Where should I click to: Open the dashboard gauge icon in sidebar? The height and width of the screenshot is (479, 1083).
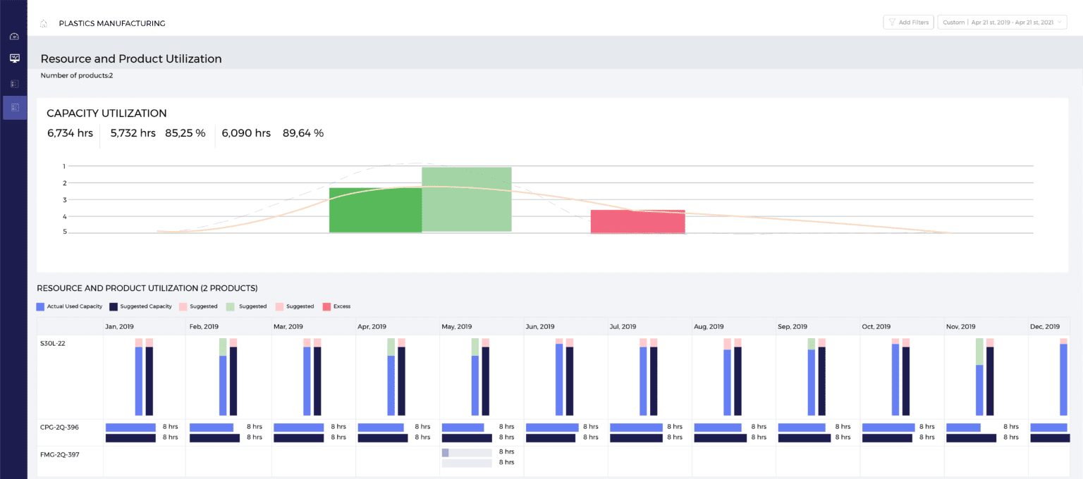pos(14,35)
